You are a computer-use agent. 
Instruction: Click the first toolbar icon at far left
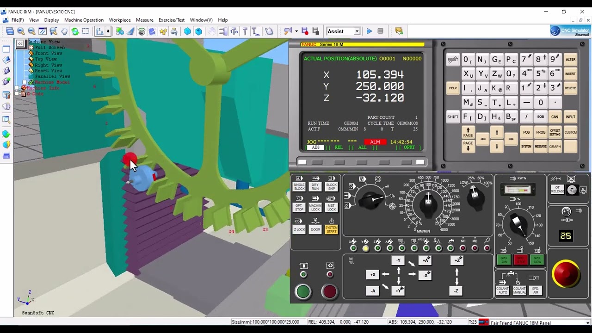click(10, 31)
